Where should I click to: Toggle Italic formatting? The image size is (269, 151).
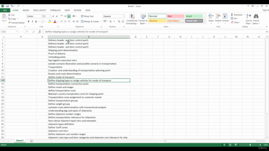tap(32, 21)
